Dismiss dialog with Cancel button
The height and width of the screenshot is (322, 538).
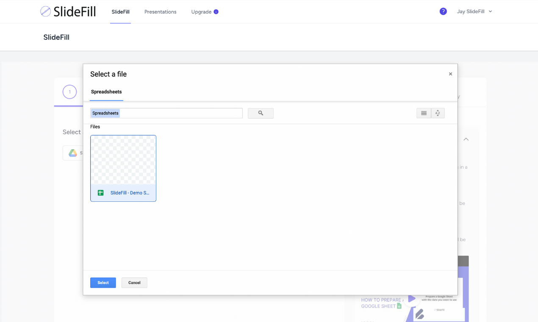click(134, 283)
